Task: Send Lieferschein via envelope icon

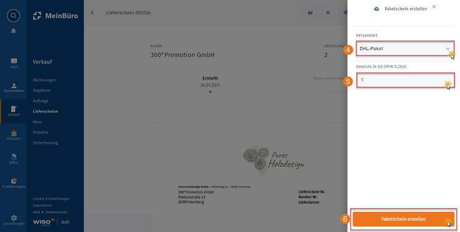Action: click(x=310, y=13)
